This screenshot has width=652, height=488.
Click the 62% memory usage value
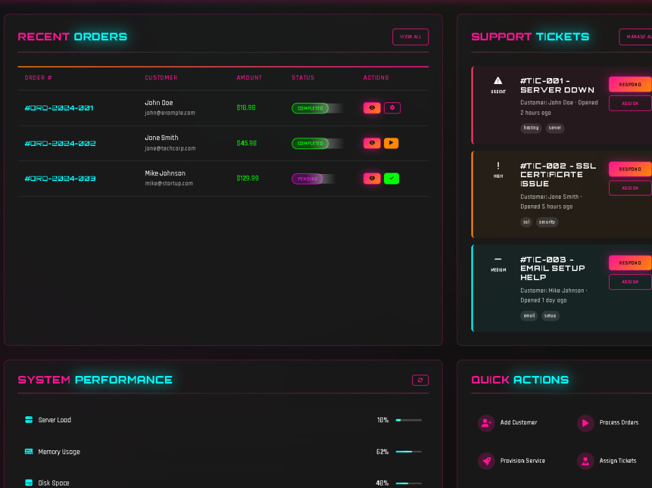pos(382,452)
